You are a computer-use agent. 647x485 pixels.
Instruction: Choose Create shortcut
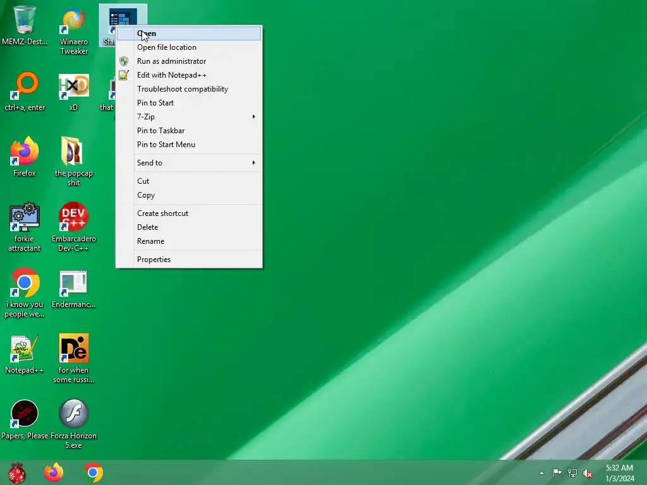click(189, 213)
